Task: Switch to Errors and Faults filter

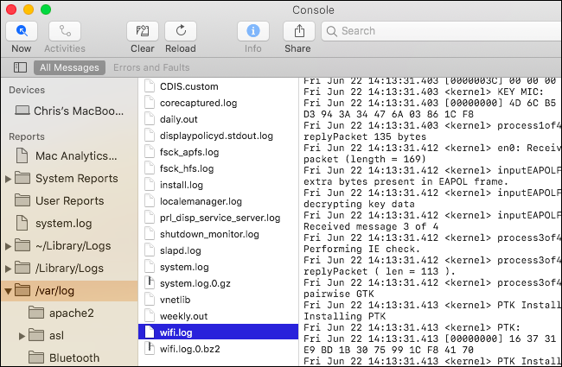Action: click(150, 67)
